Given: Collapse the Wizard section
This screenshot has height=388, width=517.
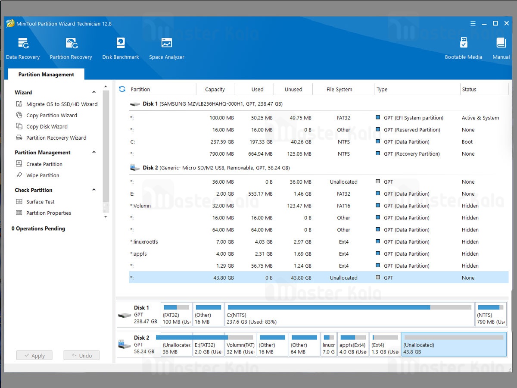Looking at the screenshot, I should [x=94, y=92].
